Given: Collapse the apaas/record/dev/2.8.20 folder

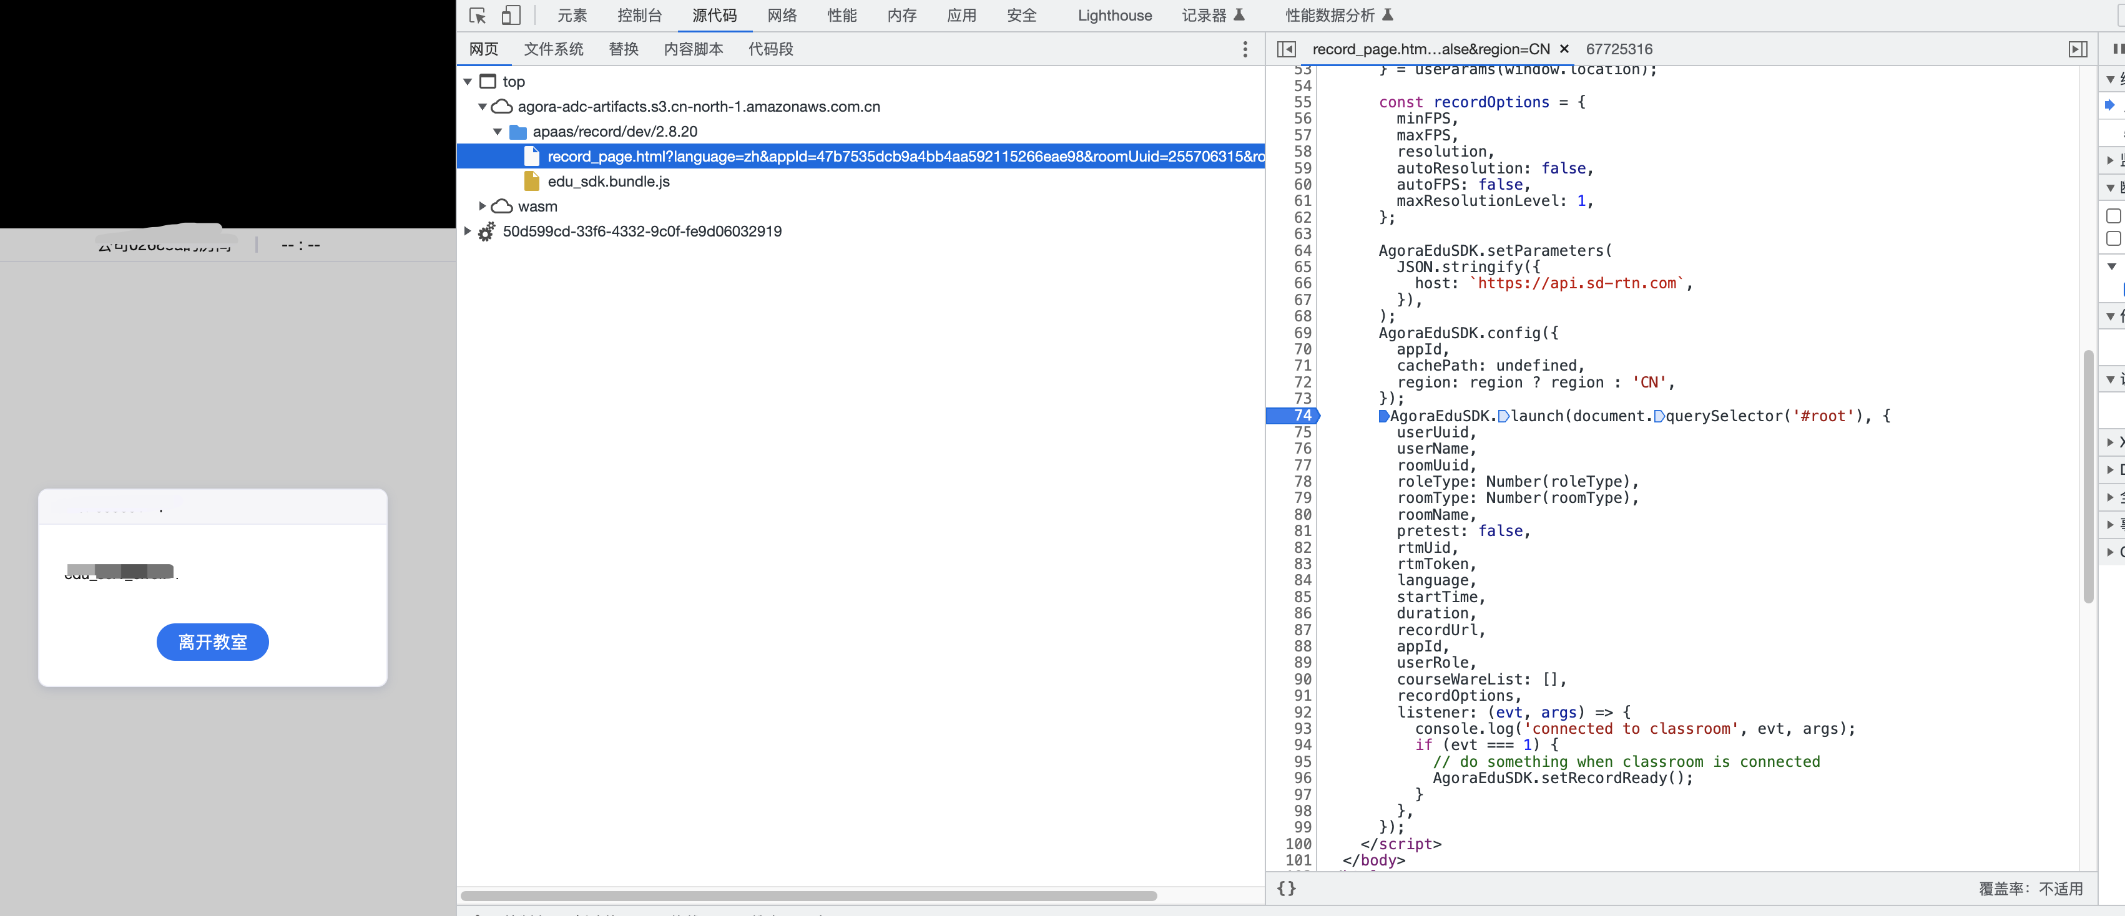Looking at the screenshot, I should [498, 132].
